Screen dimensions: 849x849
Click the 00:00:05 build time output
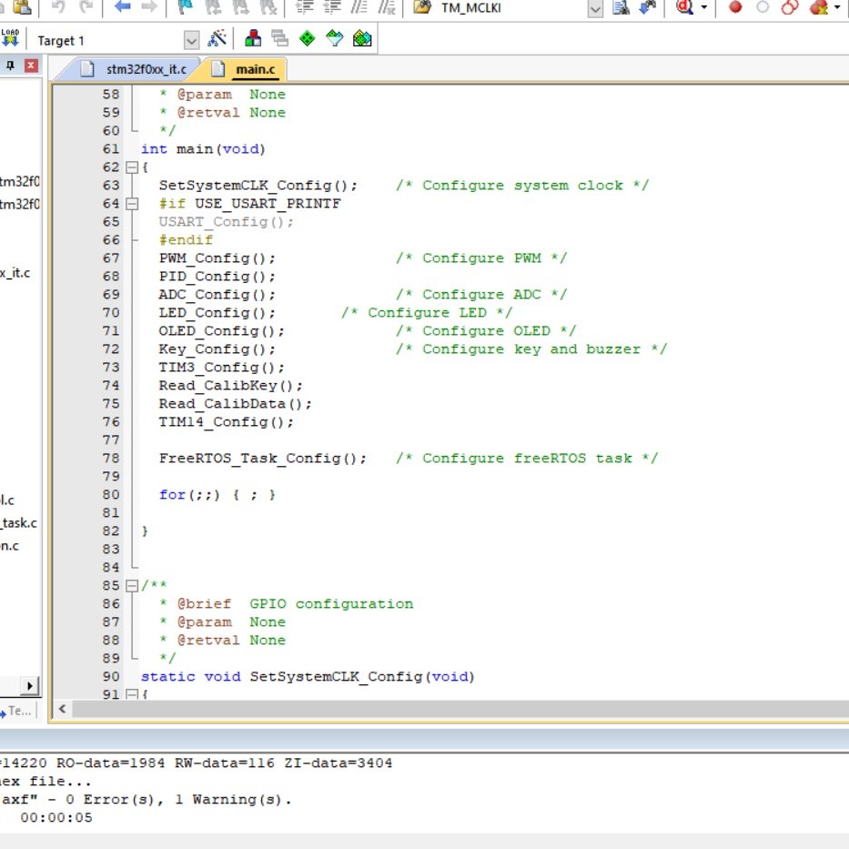tap(56, 817)
